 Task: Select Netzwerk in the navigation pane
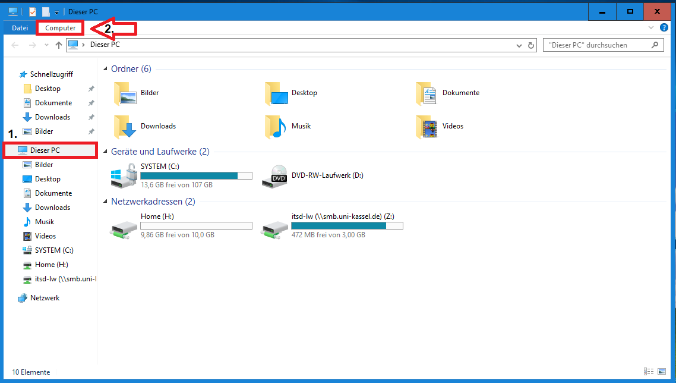45,298
